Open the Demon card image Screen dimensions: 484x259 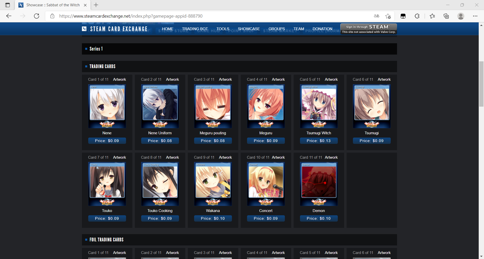pos(319,184)
